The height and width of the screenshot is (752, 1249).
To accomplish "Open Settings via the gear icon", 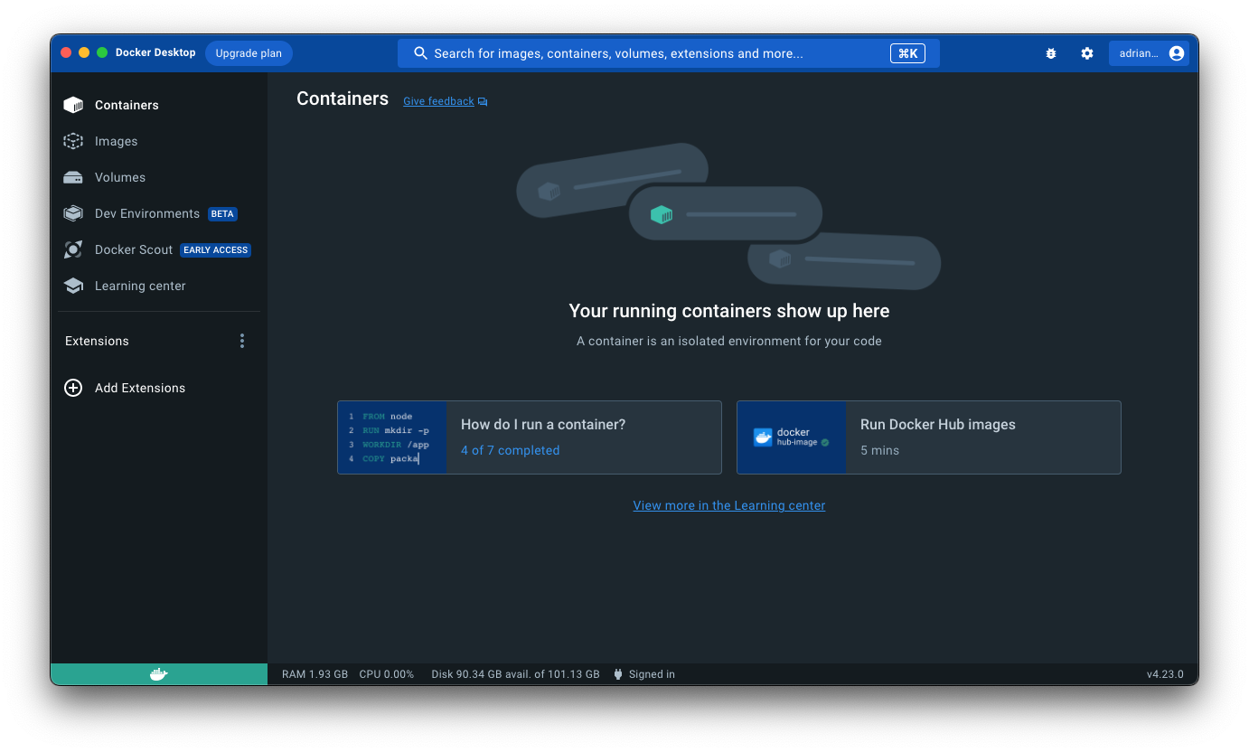I will [1086, 53].
